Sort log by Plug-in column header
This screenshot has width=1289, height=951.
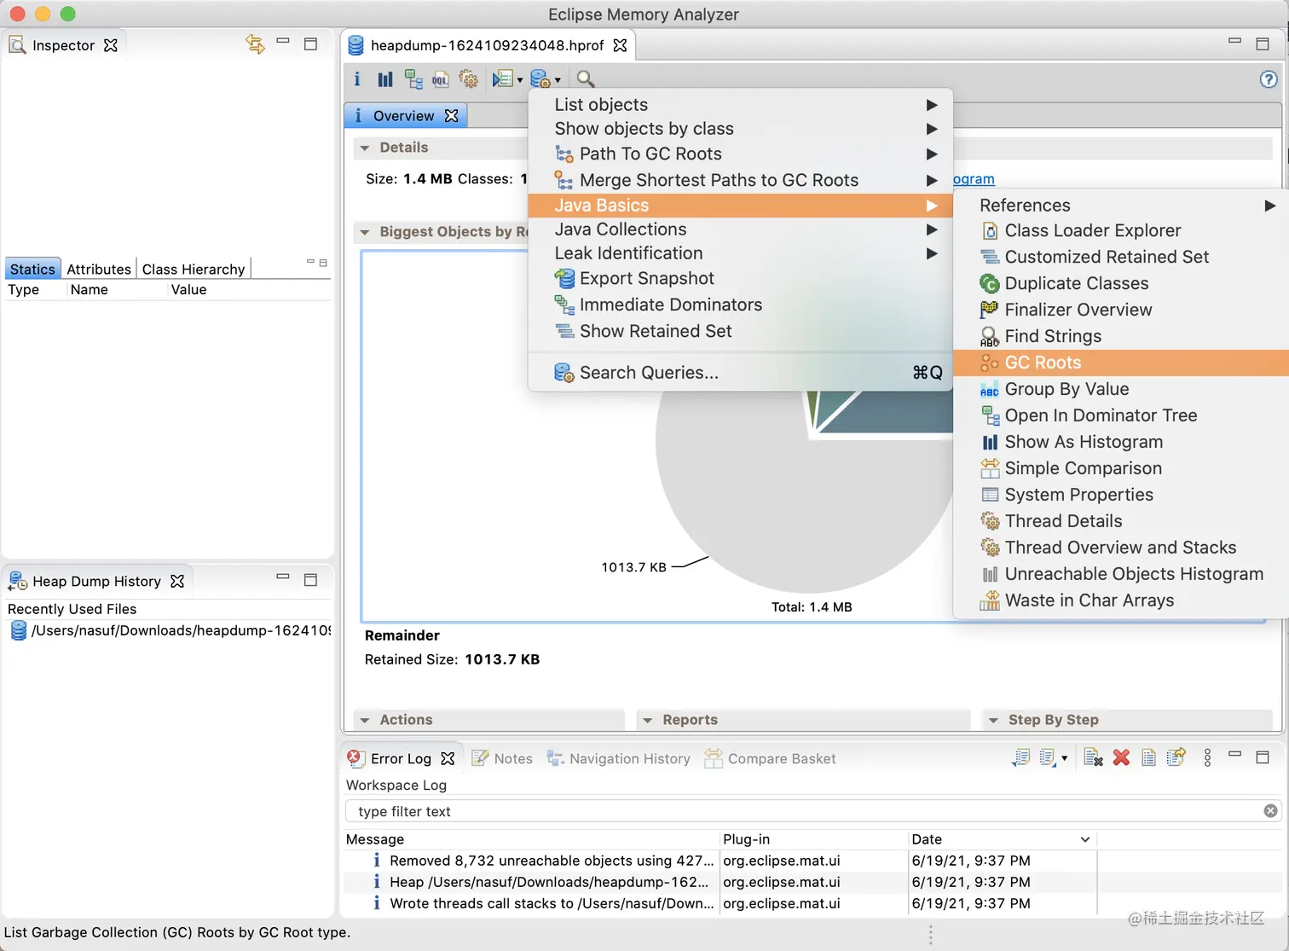click(x=814, y=839)
